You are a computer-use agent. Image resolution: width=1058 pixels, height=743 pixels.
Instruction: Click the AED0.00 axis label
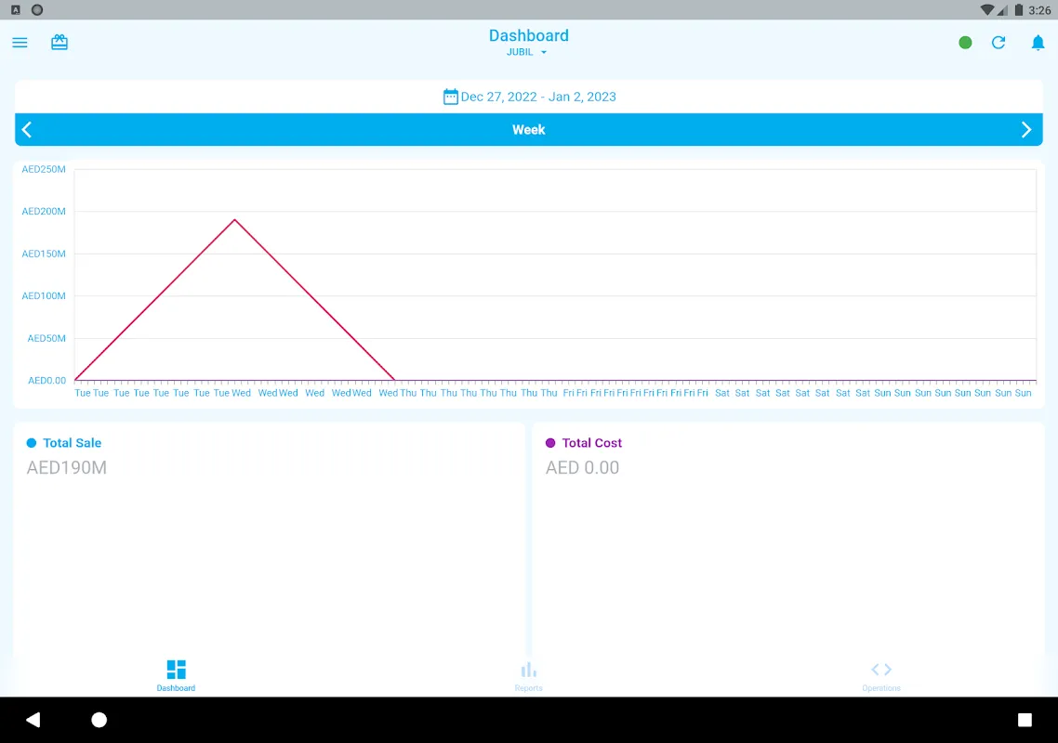pyautogui.click(x=46, y=380)
